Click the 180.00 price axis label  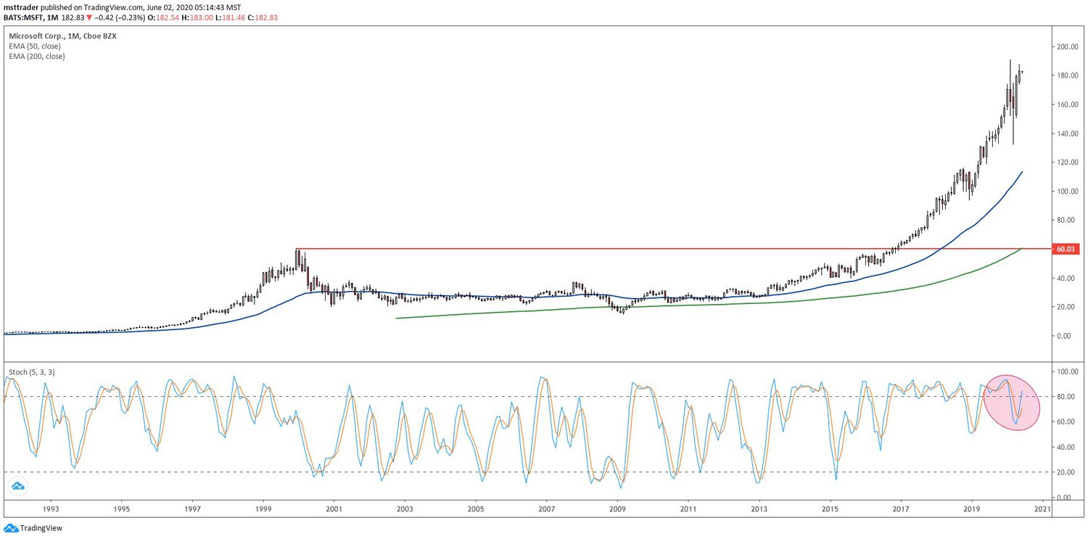[x=1067, y=75]
